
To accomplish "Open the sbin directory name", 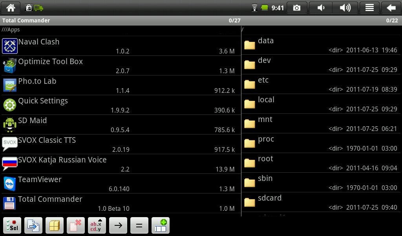I will click(x=265, y=178).
